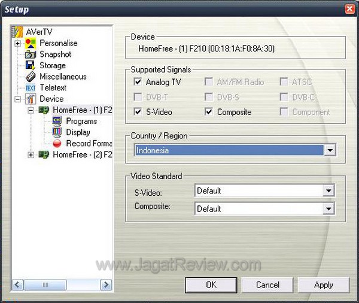Click the tree scrollbar left arrow

coord(17,285)
